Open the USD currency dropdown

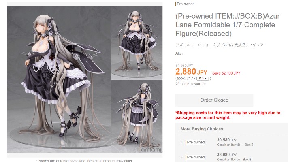pos(203,79)
